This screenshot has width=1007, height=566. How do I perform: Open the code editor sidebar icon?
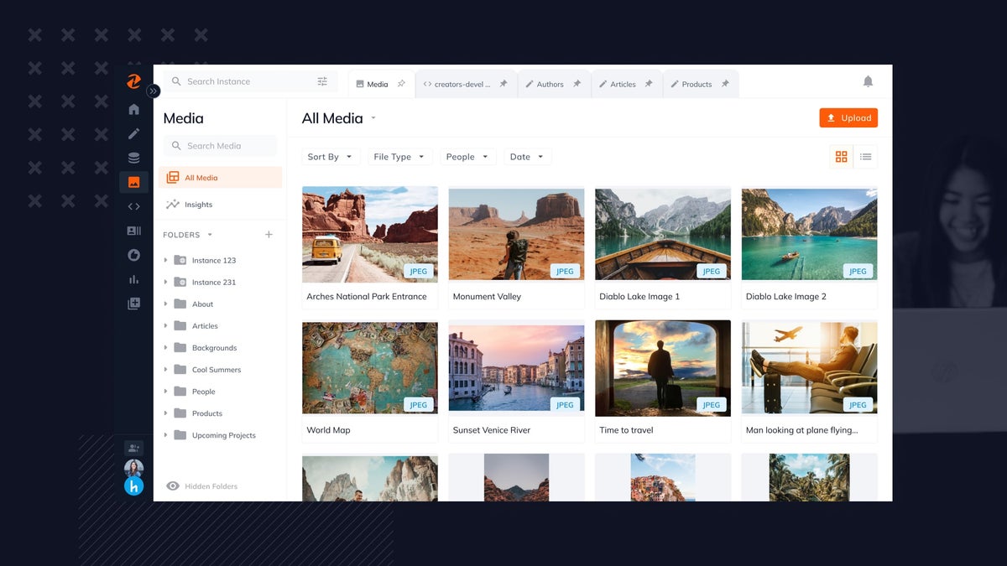(x=133, y=205)
